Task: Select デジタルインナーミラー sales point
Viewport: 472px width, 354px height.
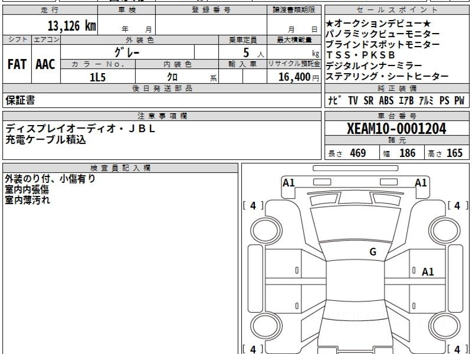Action: point(374,66)
